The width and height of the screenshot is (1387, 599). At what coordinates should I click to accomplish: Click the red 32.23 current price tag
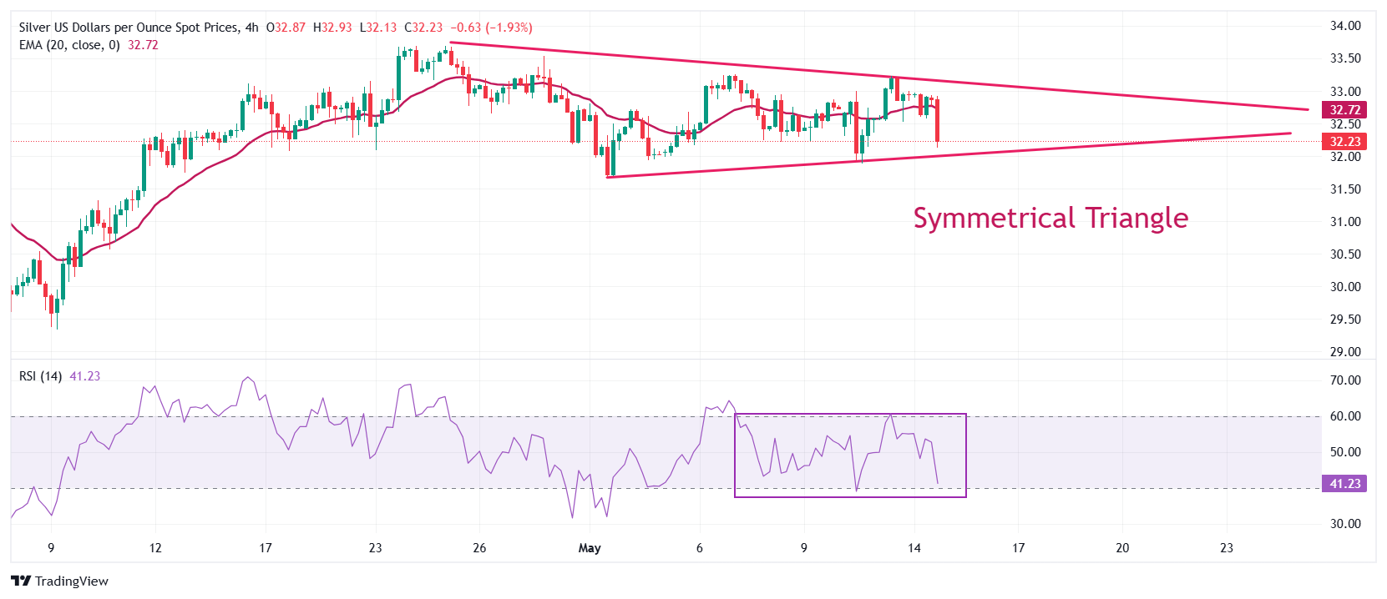pos(1344,142)
